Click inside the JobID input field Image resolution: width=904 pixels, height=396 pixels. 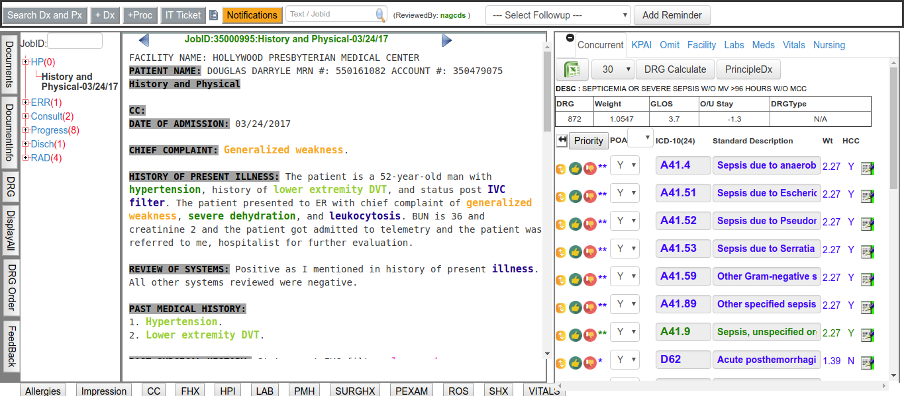click(x=74, y=41)
